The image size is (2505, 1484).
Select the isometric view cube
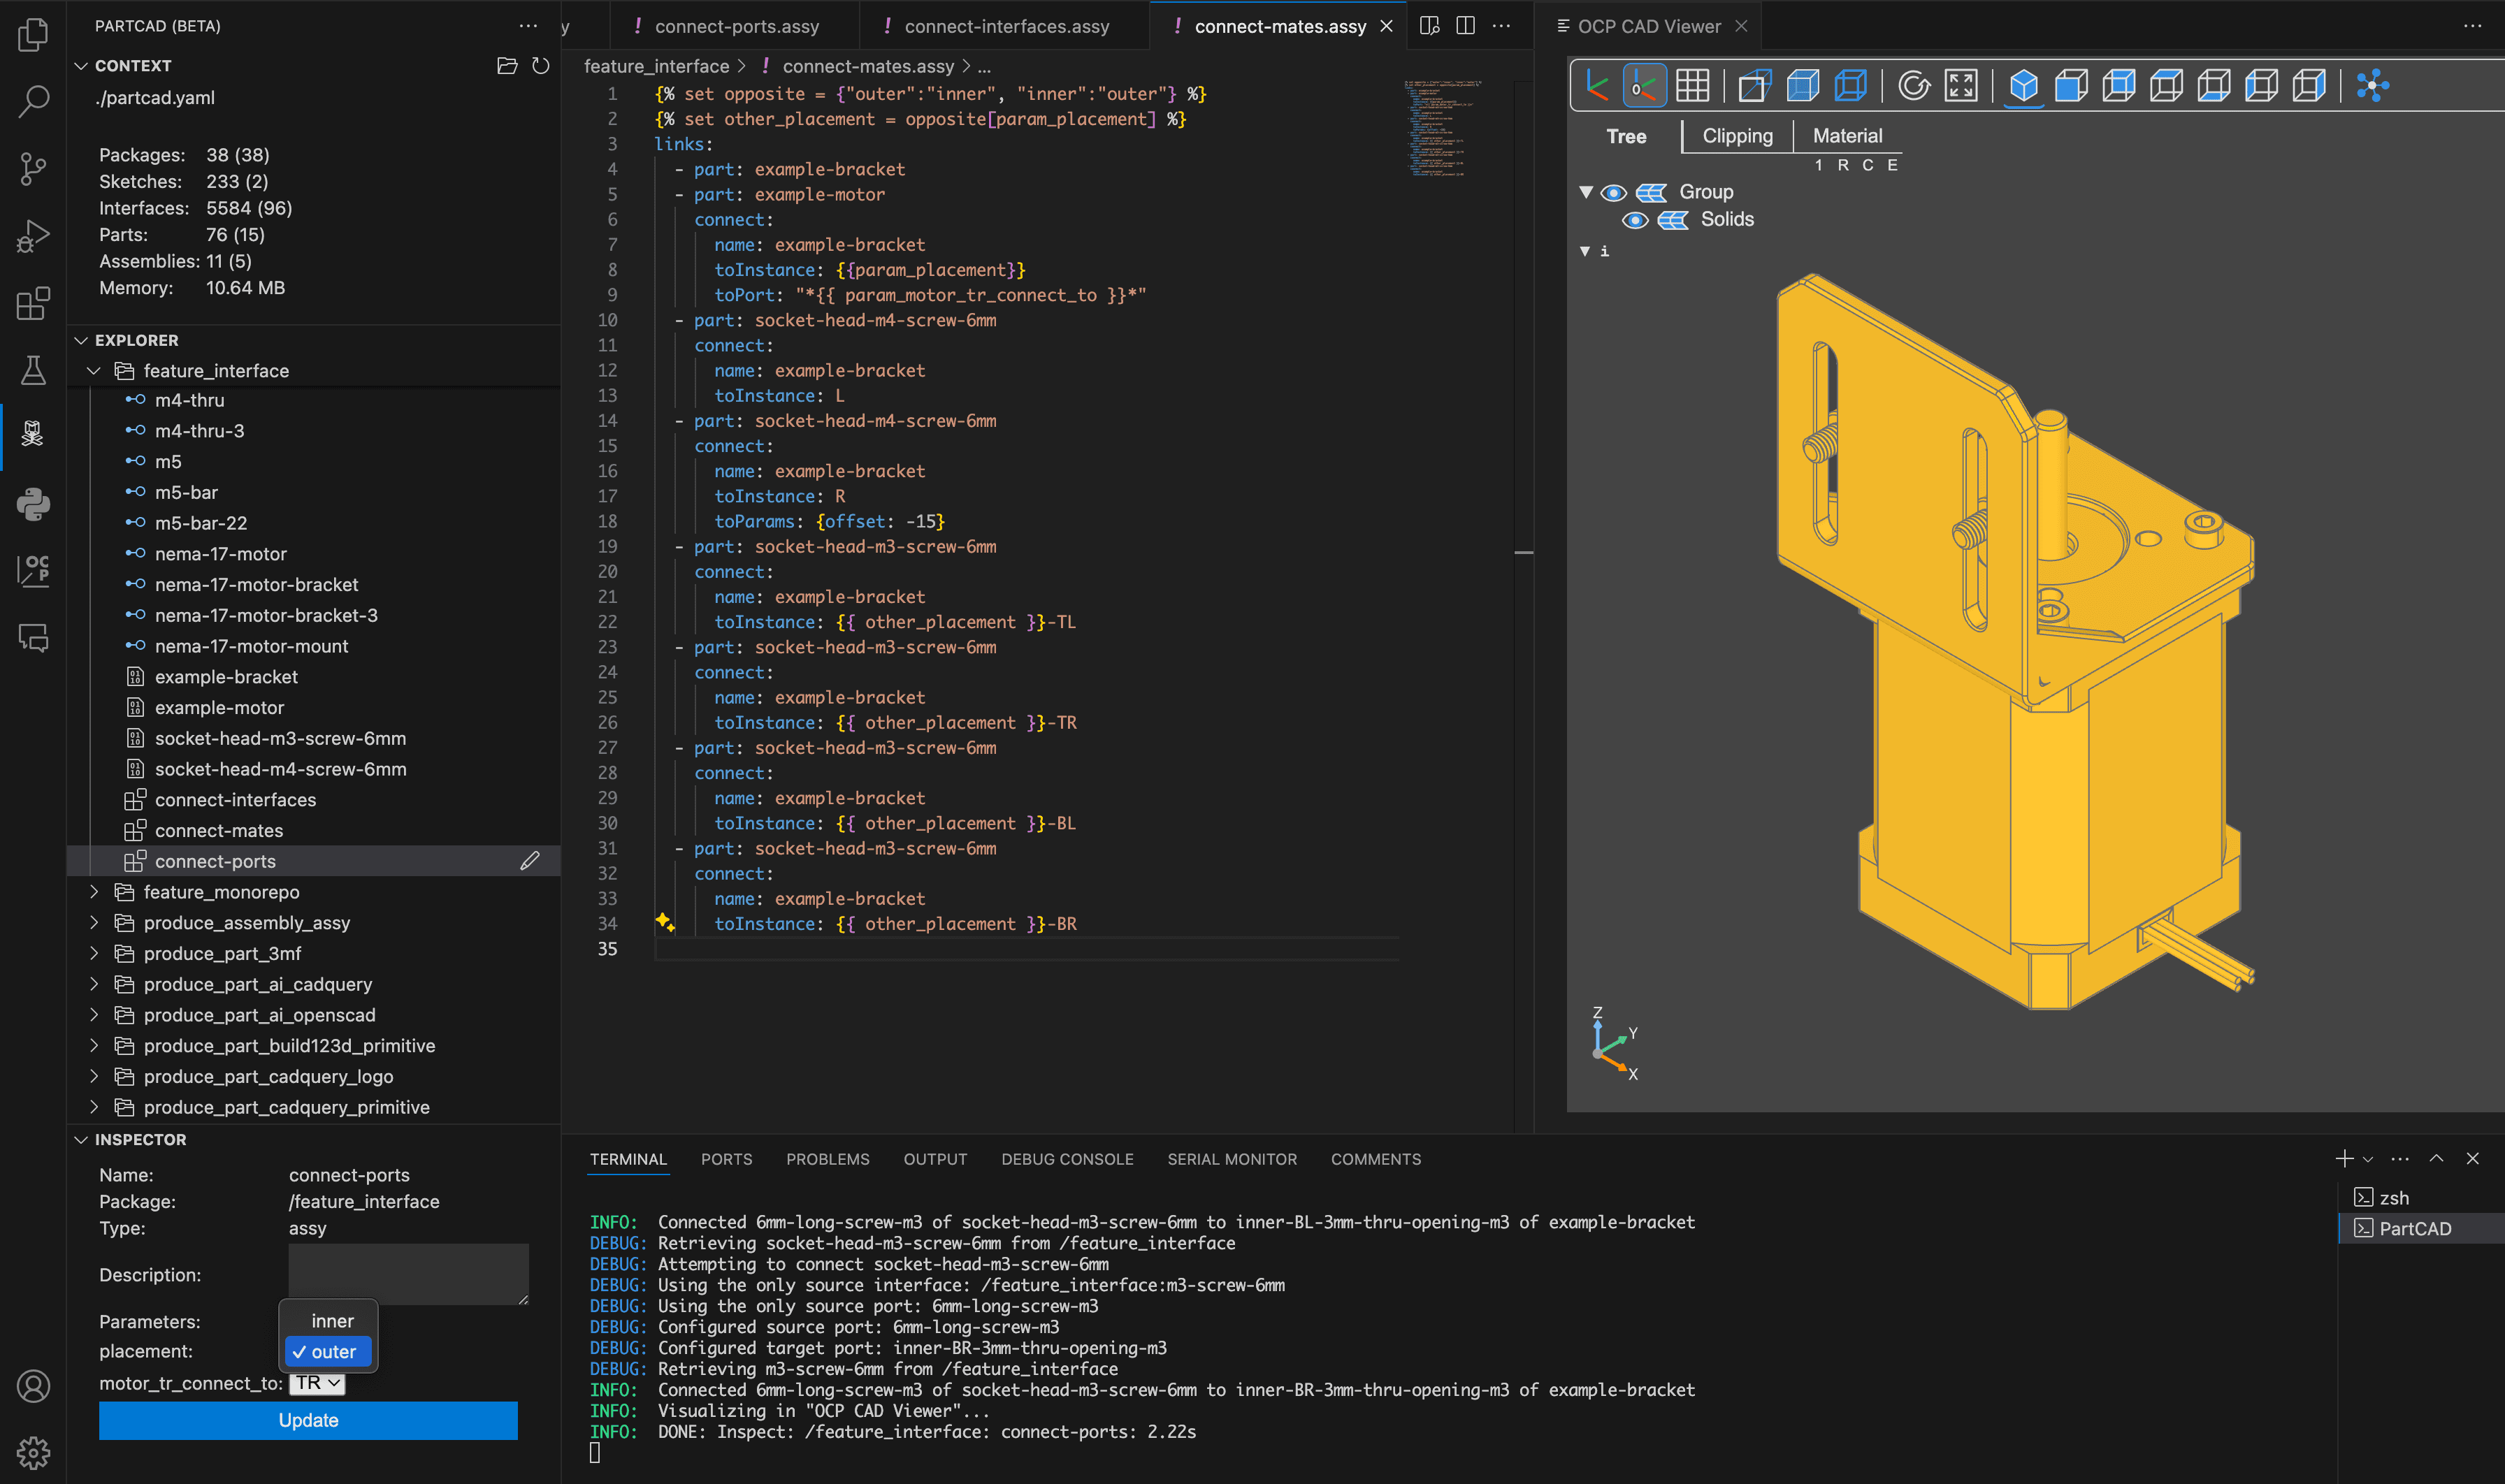(2024, 86)
